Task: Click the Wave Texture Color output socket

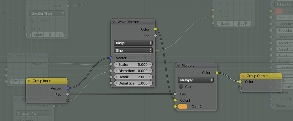Action: tap(155, 29)
